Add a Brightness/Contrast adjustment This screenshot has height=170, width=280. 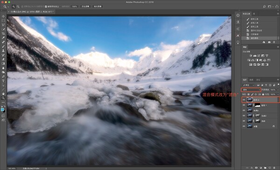[251, 56]
